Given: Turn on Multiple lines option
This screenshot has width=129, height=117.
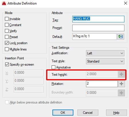Looking at the screenshot, I should tap(7, 49).
